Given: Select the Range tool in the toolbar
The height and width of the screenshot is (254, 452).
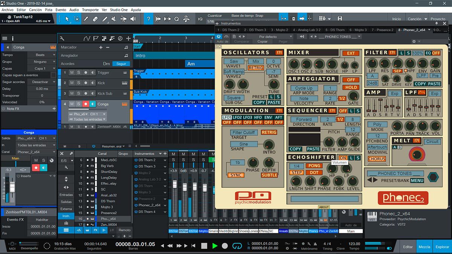Looking at the screenshot, I should coord(76,19).
